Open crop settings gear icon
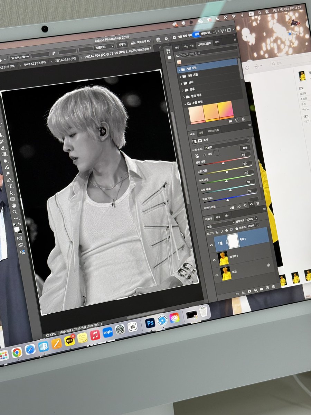The width and height of the screenshot is (311, 415). click(x=166, y=39)
